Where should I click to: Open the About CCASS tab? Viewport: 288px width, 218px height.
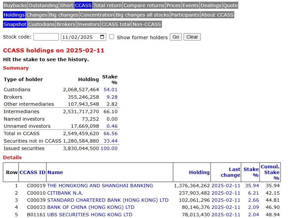(x=217, y=15)
